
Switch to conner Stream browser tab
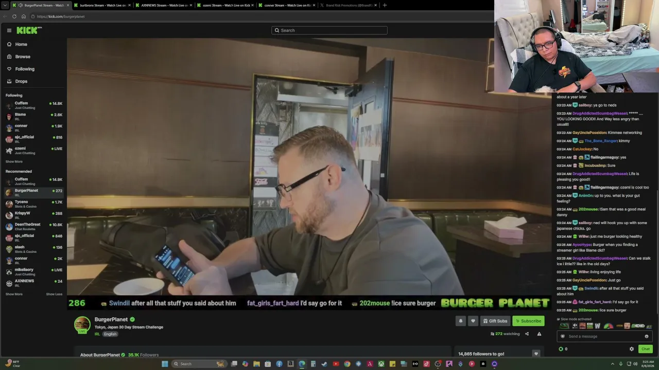click(287, 5)
